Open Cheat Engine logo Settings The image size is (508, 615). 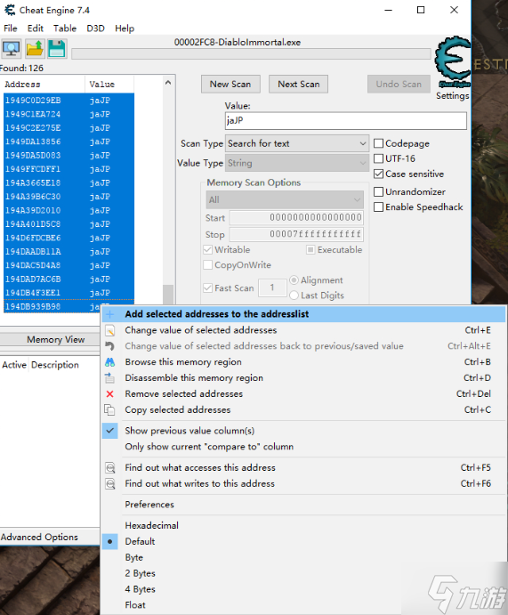pyautogui.click(x=452, y=67)
